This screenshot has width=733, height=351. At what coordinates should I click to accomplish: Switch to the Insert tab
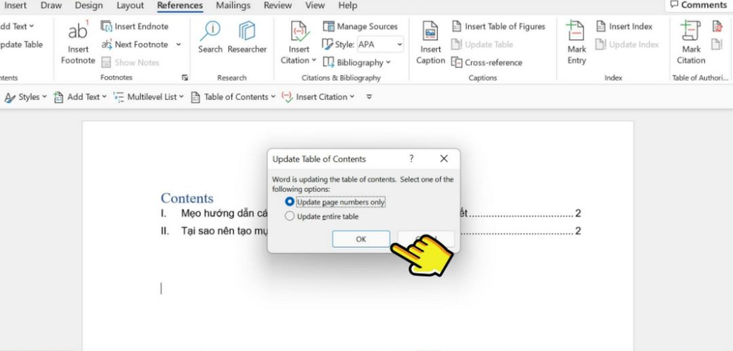pyautogui.click(x=16, y=5)
